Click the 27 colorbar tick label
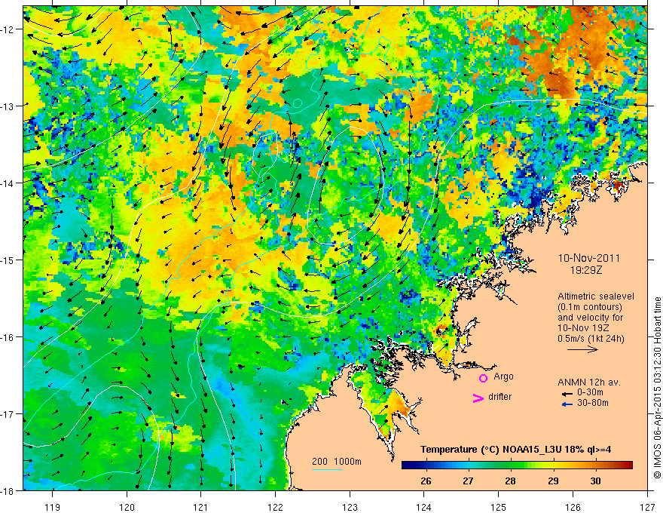This screenshot has width=663, height=513. [x=468, y=481]
